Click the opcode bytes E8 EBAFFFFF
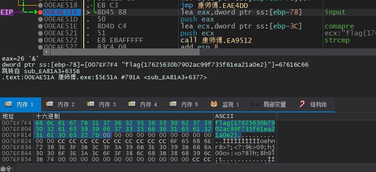The height and width of the screenshot is (172, 376). pos(120,40)
